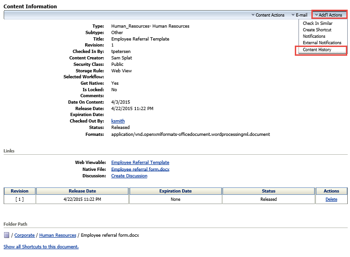Select Check In Similar menu item
Viewport: 350px width, 257px height.
click(317, 23)
